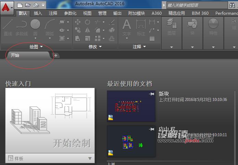Select the Offset tool icon
Image resolution: width=238 pixels, height=165 pixels.
(x=112, y=38)
